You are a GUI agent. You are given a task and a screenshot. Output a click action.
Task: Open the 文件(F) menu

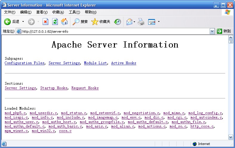(x=10, y=12)
